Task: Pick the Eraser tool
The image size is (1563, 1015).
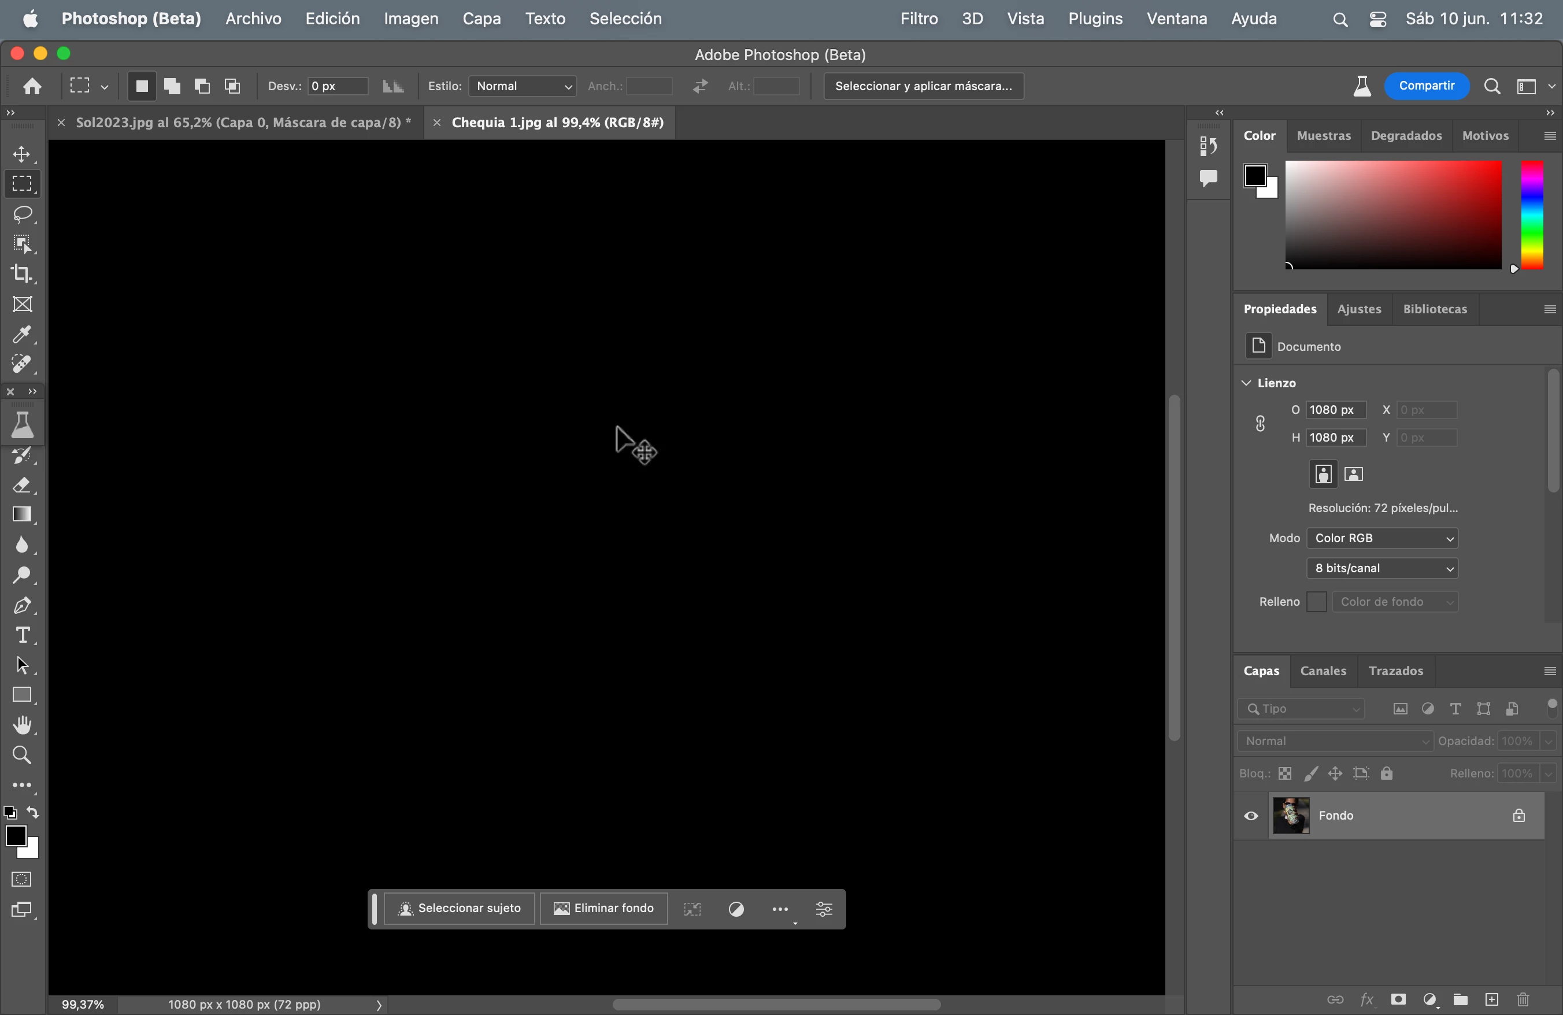Action: 23,485
